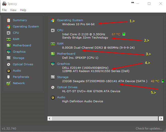
Task: Click the green storage temperature indicator icon
Action: (163, 81)
